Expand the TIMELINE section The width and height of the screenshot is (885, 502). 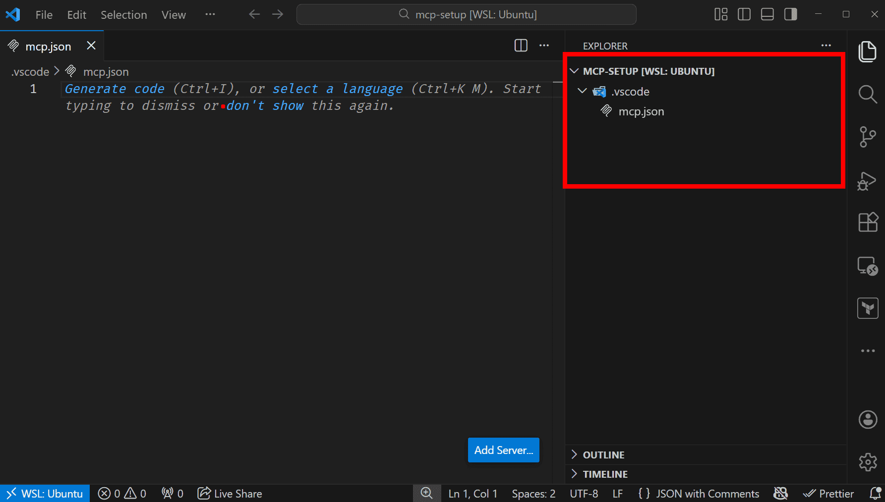point(604,474)
